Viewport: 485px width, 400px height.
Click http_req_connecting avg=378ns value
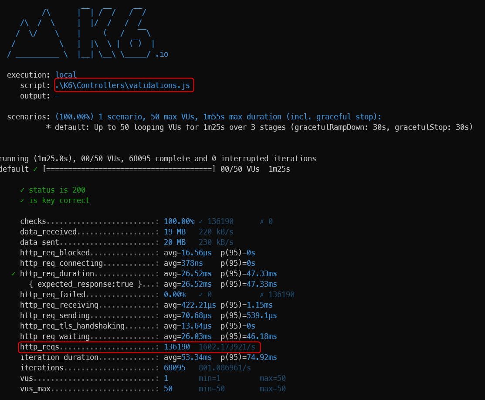coord(183,263)
